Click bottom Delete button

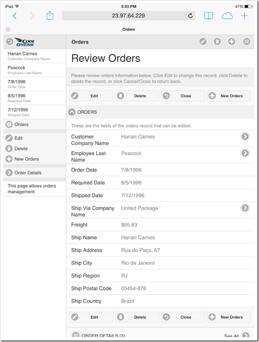(137, 317)
